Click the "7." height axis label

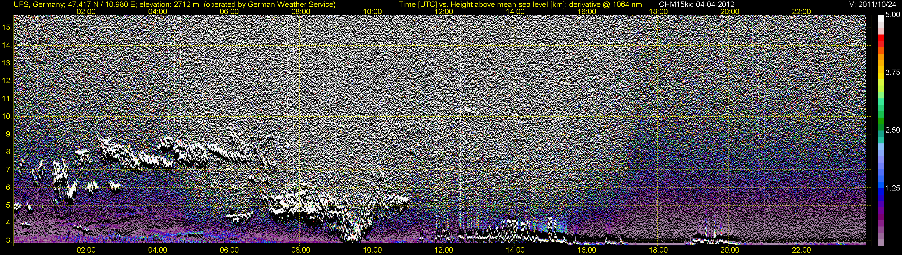click(9, 170)
